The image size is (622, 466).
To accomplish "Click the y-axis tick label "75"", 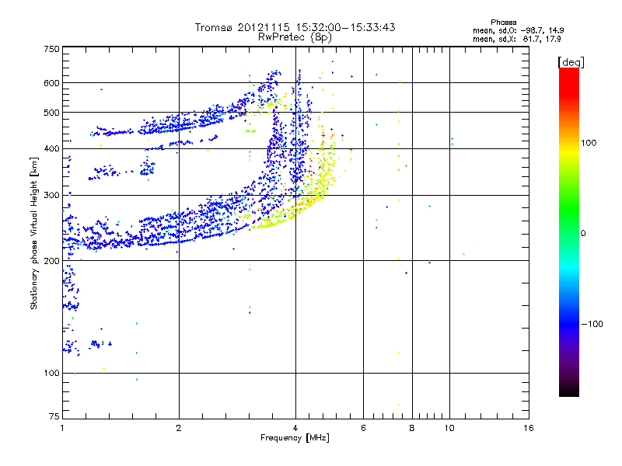I will click(x=54, y=416).
